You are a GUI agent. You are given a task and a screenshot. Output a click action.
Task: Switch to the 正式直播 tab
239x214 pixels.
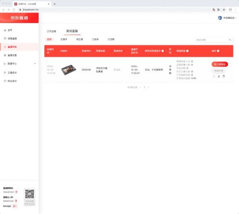pyautogui.click(x=51, y=31)
